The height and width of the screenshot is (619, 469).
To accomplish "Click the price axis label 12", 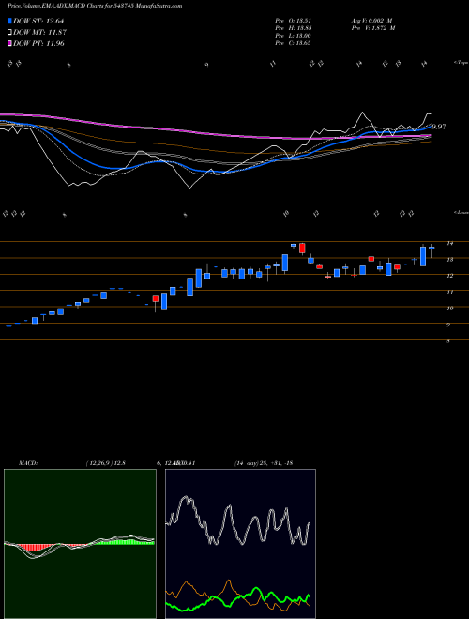I will [449, 276].
